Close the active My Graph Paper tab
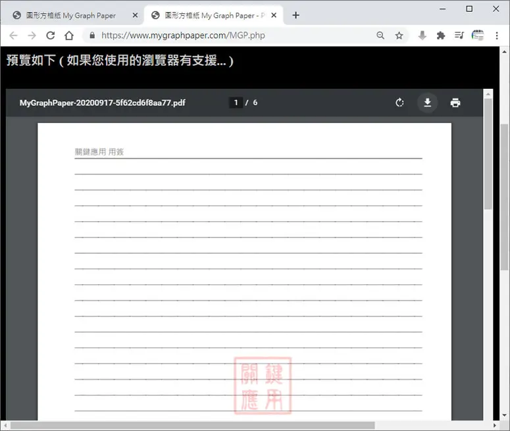The image size is (510, 431). 274,15
